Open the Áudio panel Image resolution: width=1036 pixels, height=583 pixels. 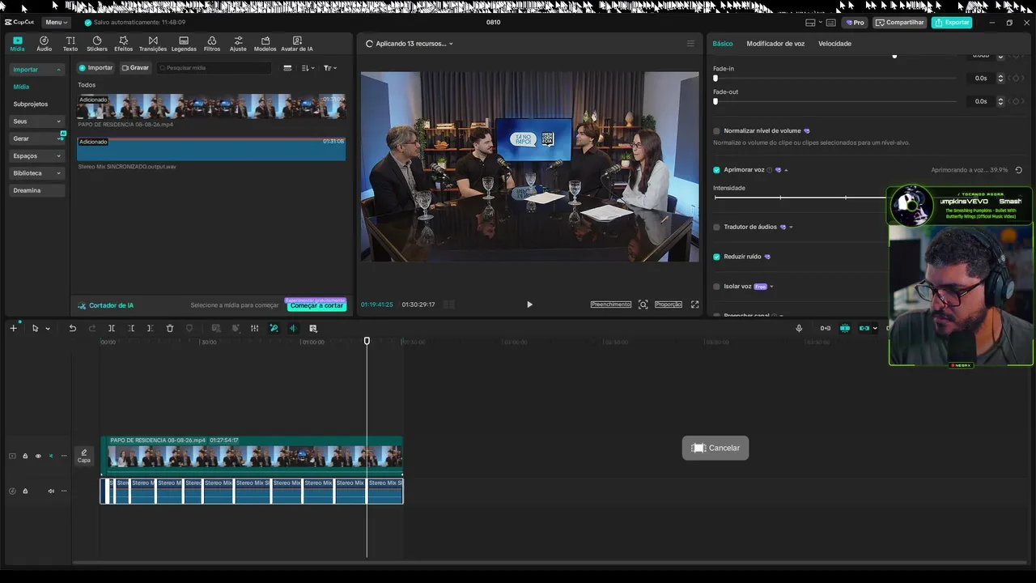coord(44,44)
